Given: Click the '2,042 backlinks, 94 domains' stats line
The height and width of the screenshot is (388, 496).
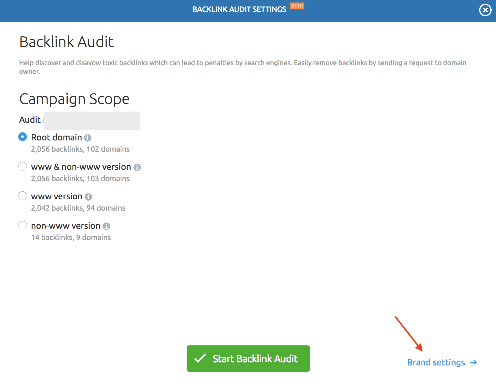Looking at the screenshot, I should pos(78,208).
